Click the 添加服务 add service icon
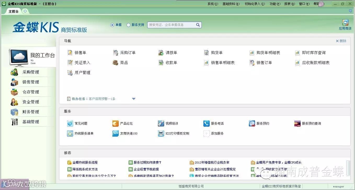The height and width of the screenshot is (190, 355). tap(207, 133)
